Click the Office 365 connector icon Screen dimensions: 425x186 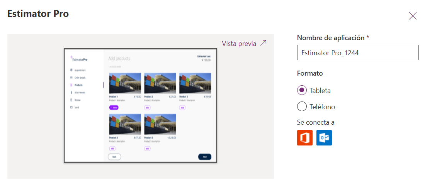(x=304, y=138)
